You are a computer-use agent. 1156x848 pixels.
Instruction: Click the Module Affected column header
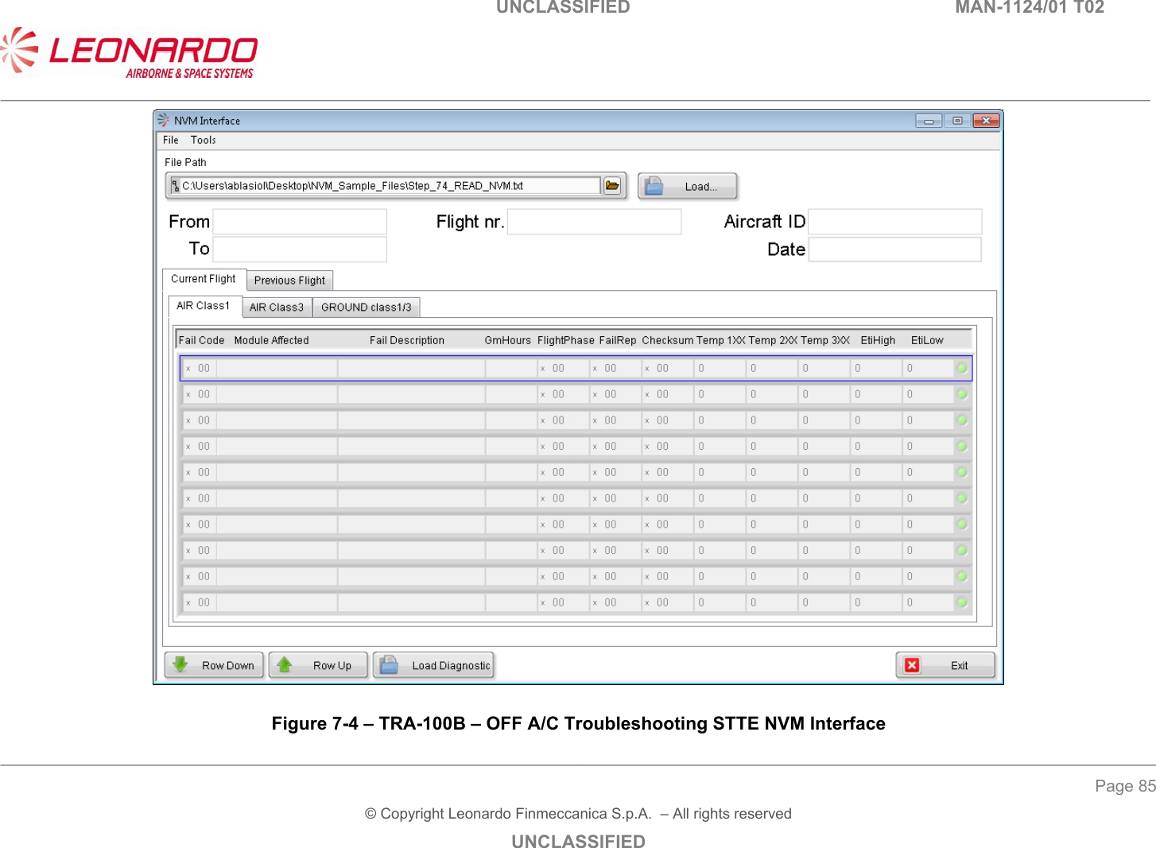click(x=272, y=340)
